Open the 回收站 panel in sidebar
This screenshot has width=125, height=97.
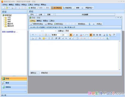pos(14,87)
